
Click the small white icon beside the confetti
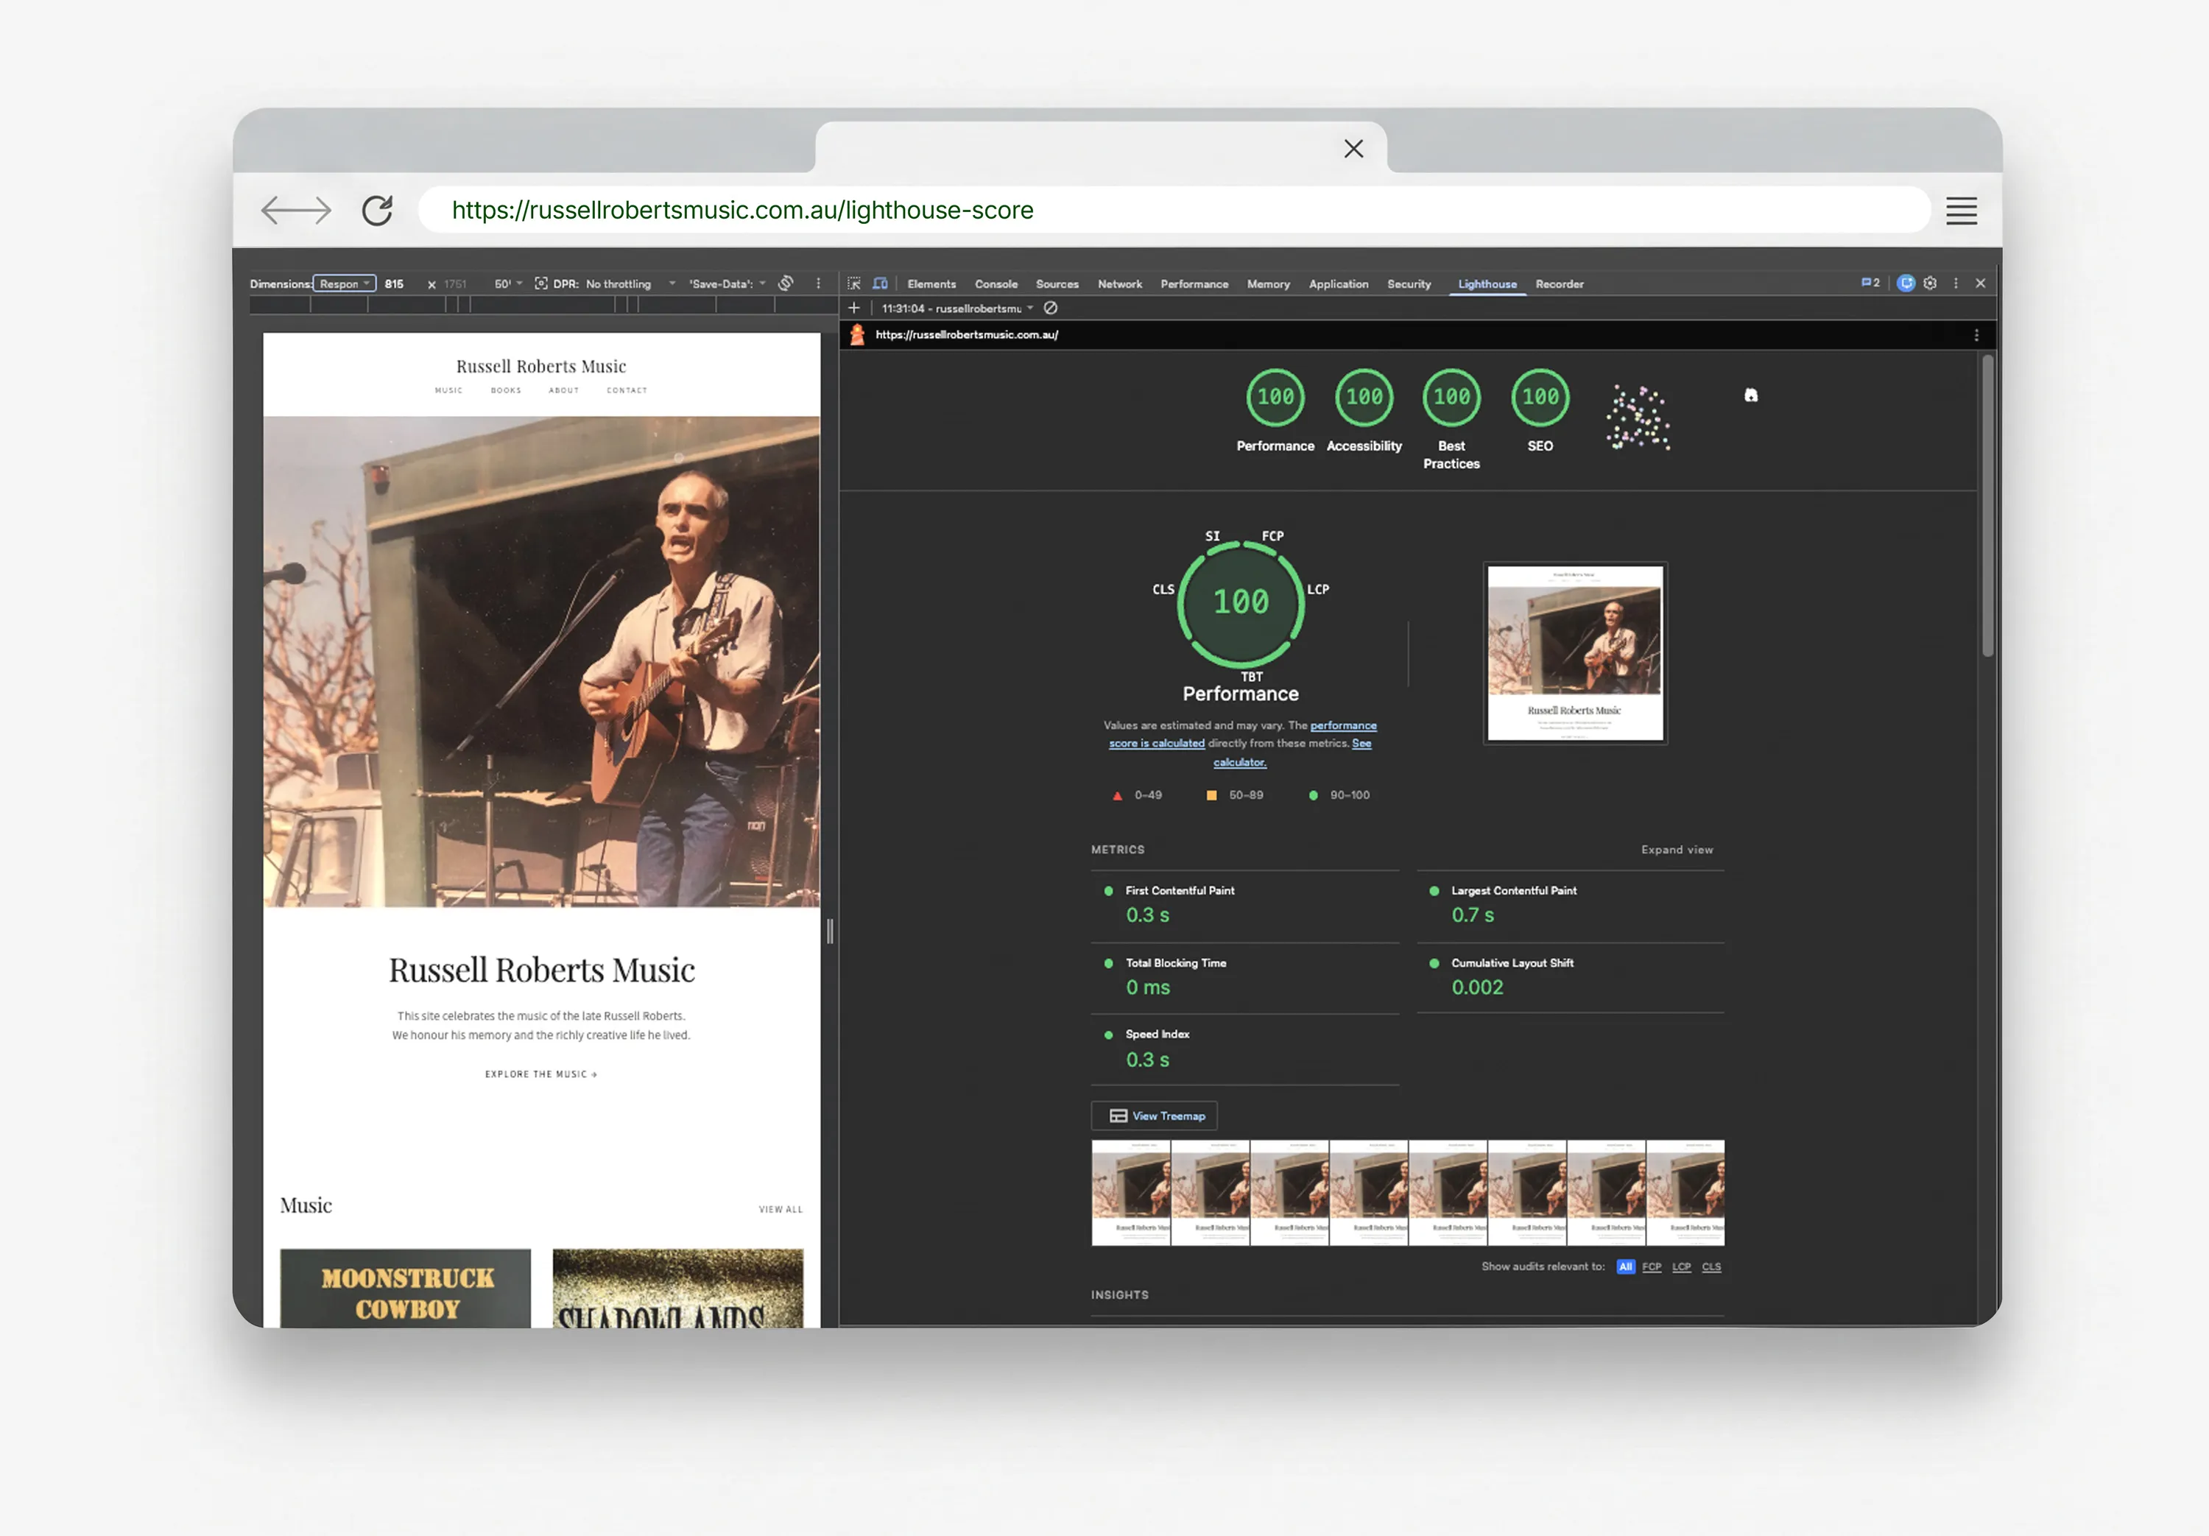tap(1750, 395)
